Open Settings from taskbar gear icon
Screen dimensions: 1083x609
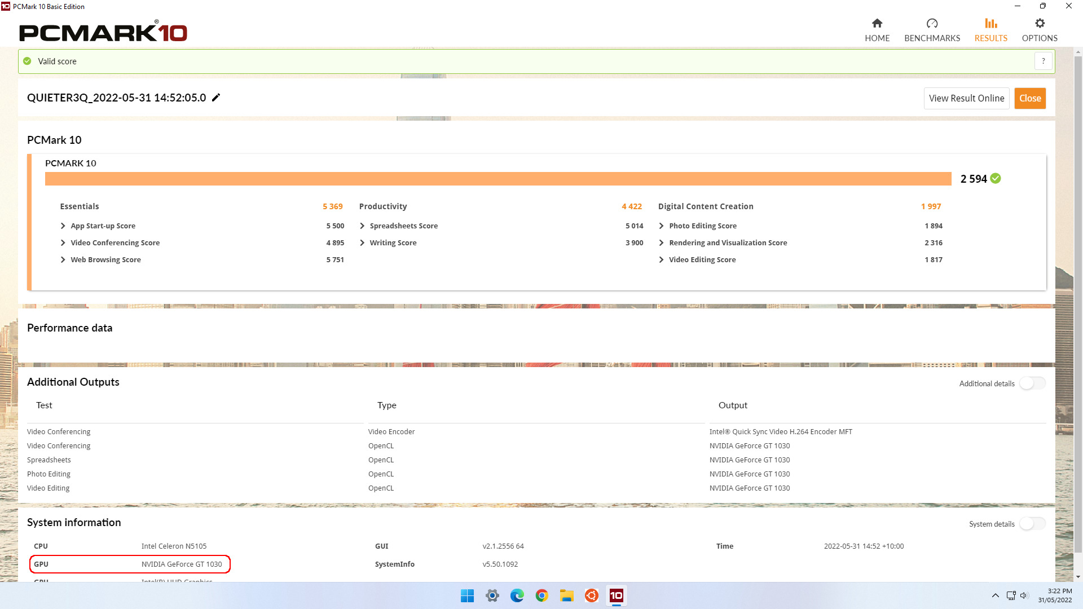click(492, 595)
